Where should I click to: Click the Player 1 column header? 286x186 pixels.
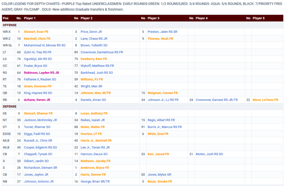pyautogui.click(x=30, y=18)
